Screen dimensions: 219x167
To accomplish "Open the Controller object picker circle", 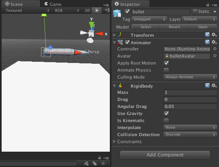I will [215, 49].
